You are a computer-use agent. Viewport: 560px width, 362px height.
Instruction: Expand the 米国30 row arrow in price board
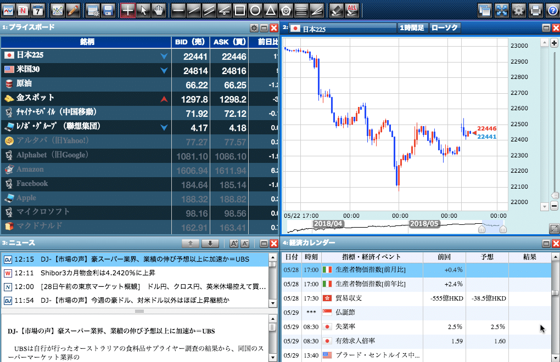click(x=164, y=71)
